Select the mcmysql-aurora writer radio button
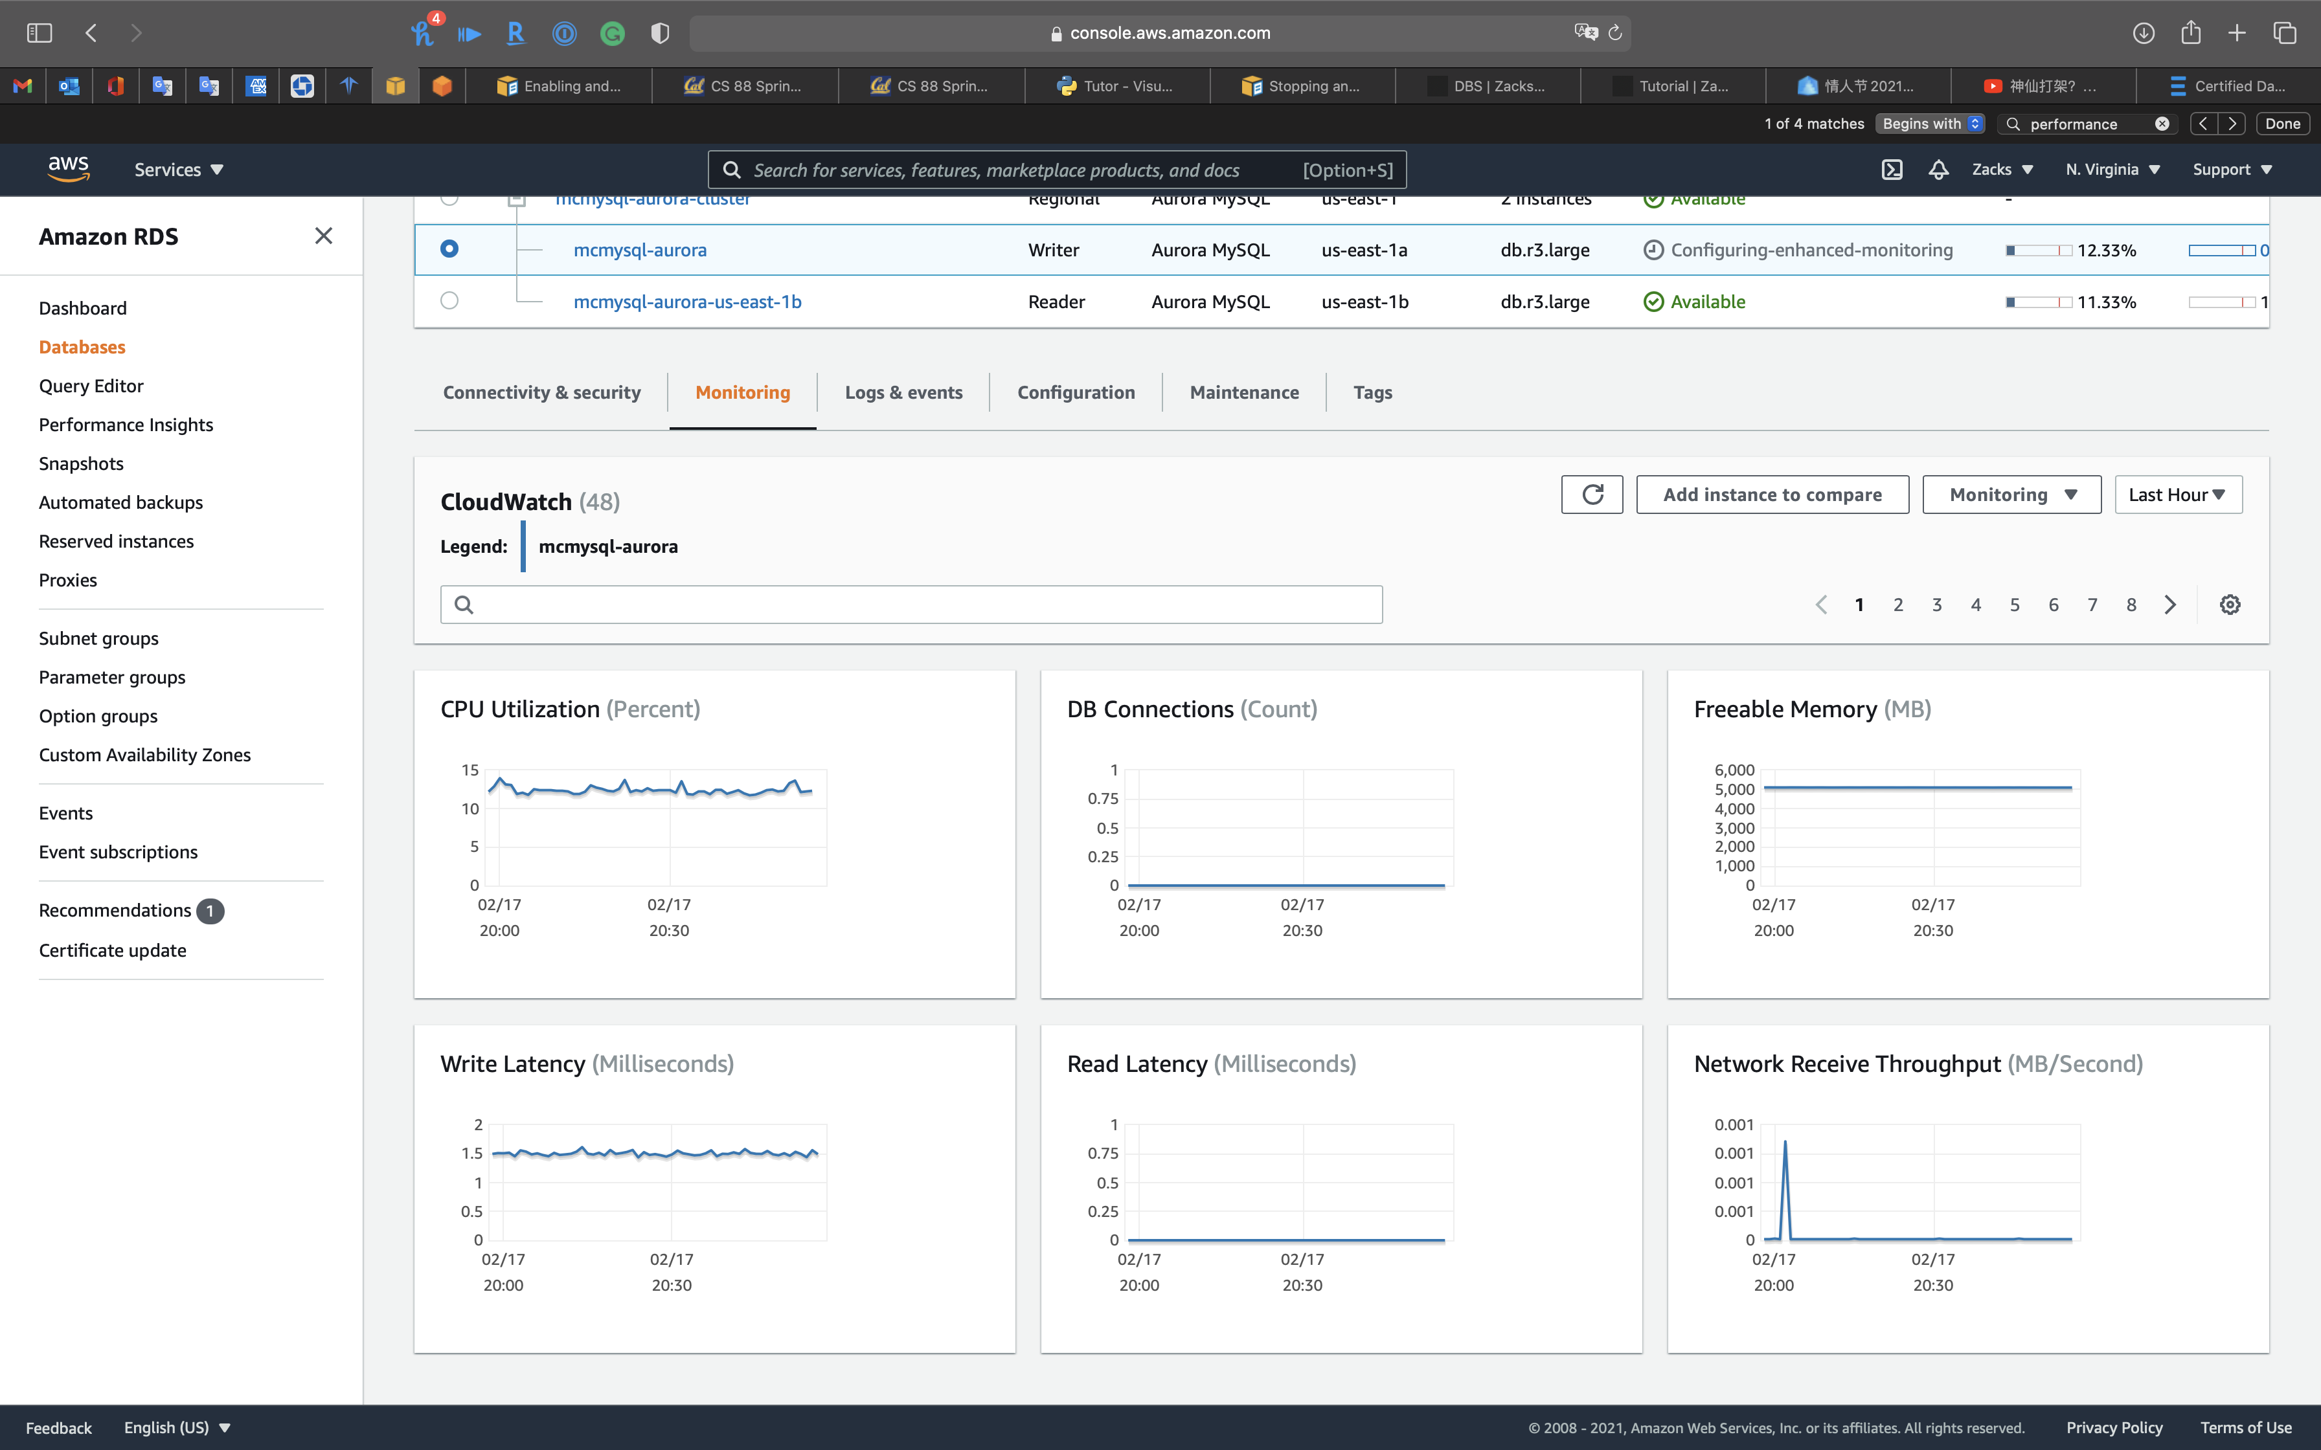Screen dimensions: 2321x1450 (x=449, y=249)
